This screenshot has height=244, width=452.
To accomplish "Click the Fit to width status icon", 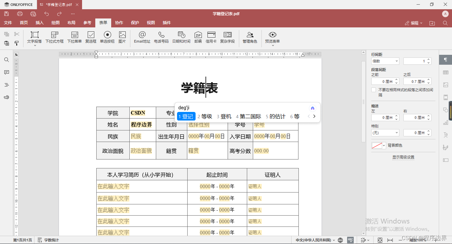I will point(390,240).
